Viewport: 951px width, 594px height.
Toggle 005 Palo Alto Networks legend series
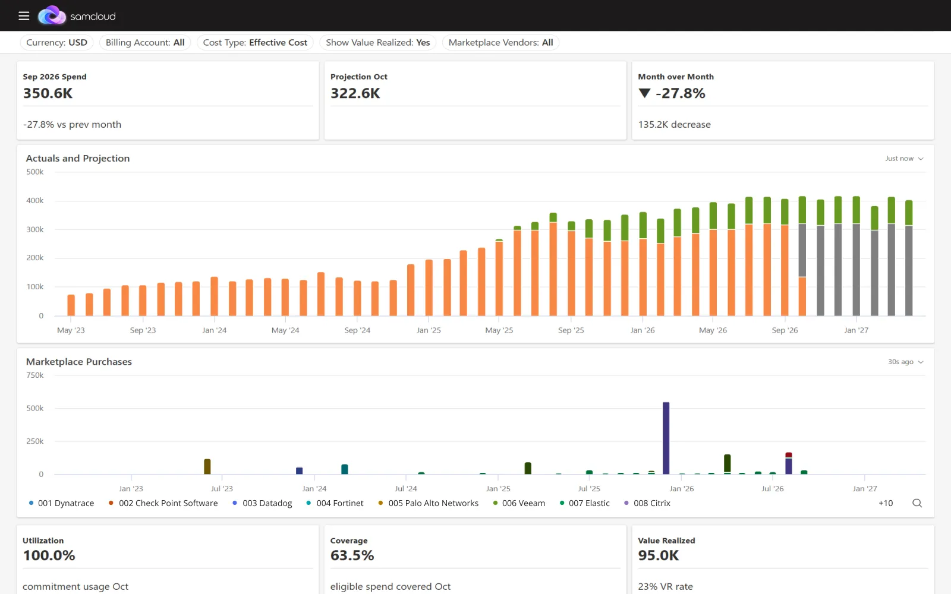tap(428, 503)
